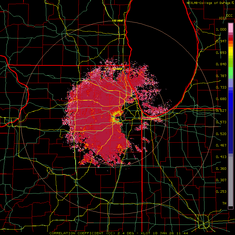Click the 100 NMI range ring label

[117, 21]
